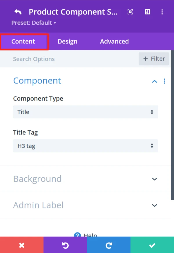Click the Search Options input field
This screenshot has width=174, height=253.
point(72,59)
